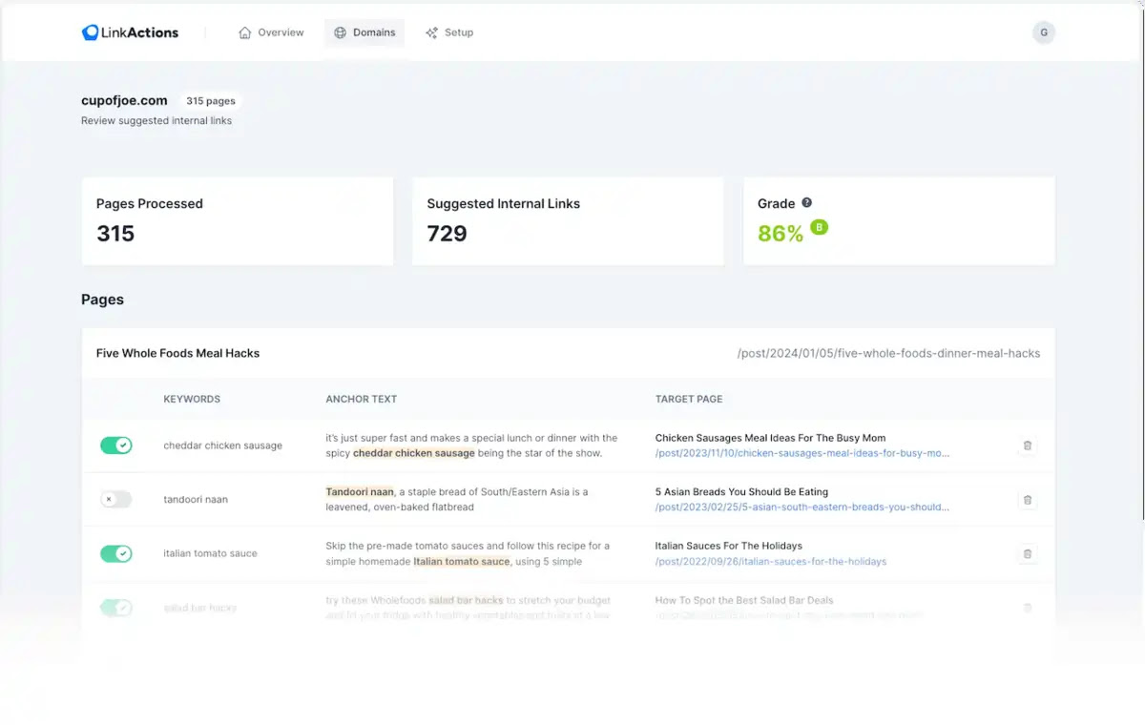Delete the salad bar hacks suggestion
This screenshot has width=1145, height=725.
[1028, 608]
